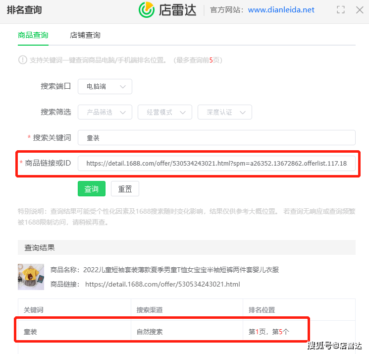Close the 排名查询 dialog window

[x=360, y=9]
